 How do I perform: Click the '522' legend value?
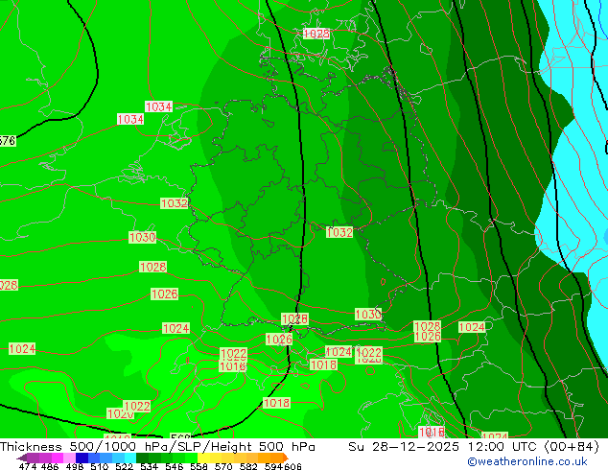pos(124,466)
